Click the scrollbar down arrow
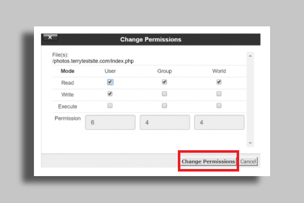The width and height of the screenshot is (304, 203). tap(250, 144)
